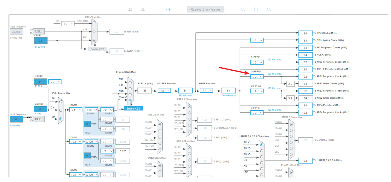The height and width of the screenshot is (182, 391).
Task: Click the fit-to-screen icon
Action: coord(256,9)
